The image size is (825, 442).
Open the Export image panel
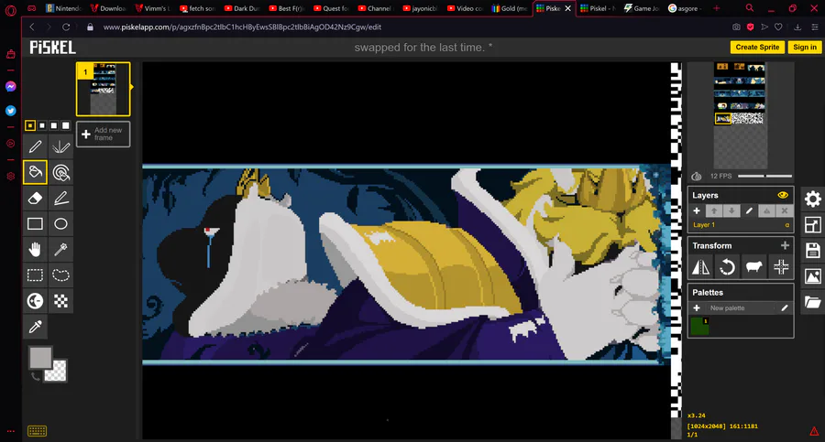812,276
